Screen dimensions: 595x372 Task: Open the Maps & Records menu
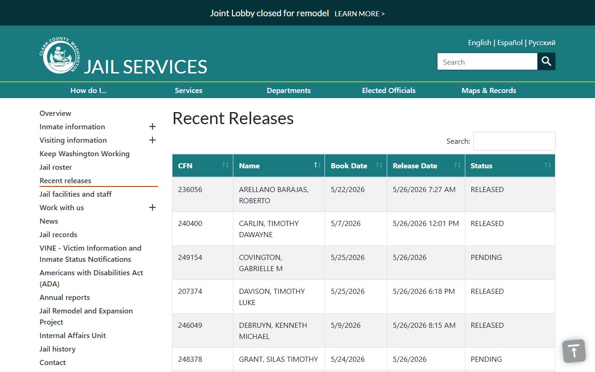(x=489, y=90)
